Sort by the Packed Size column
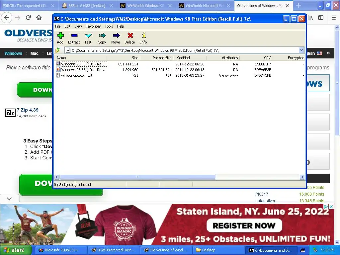This screenshot has width=340, height=255. coord(157,58)
